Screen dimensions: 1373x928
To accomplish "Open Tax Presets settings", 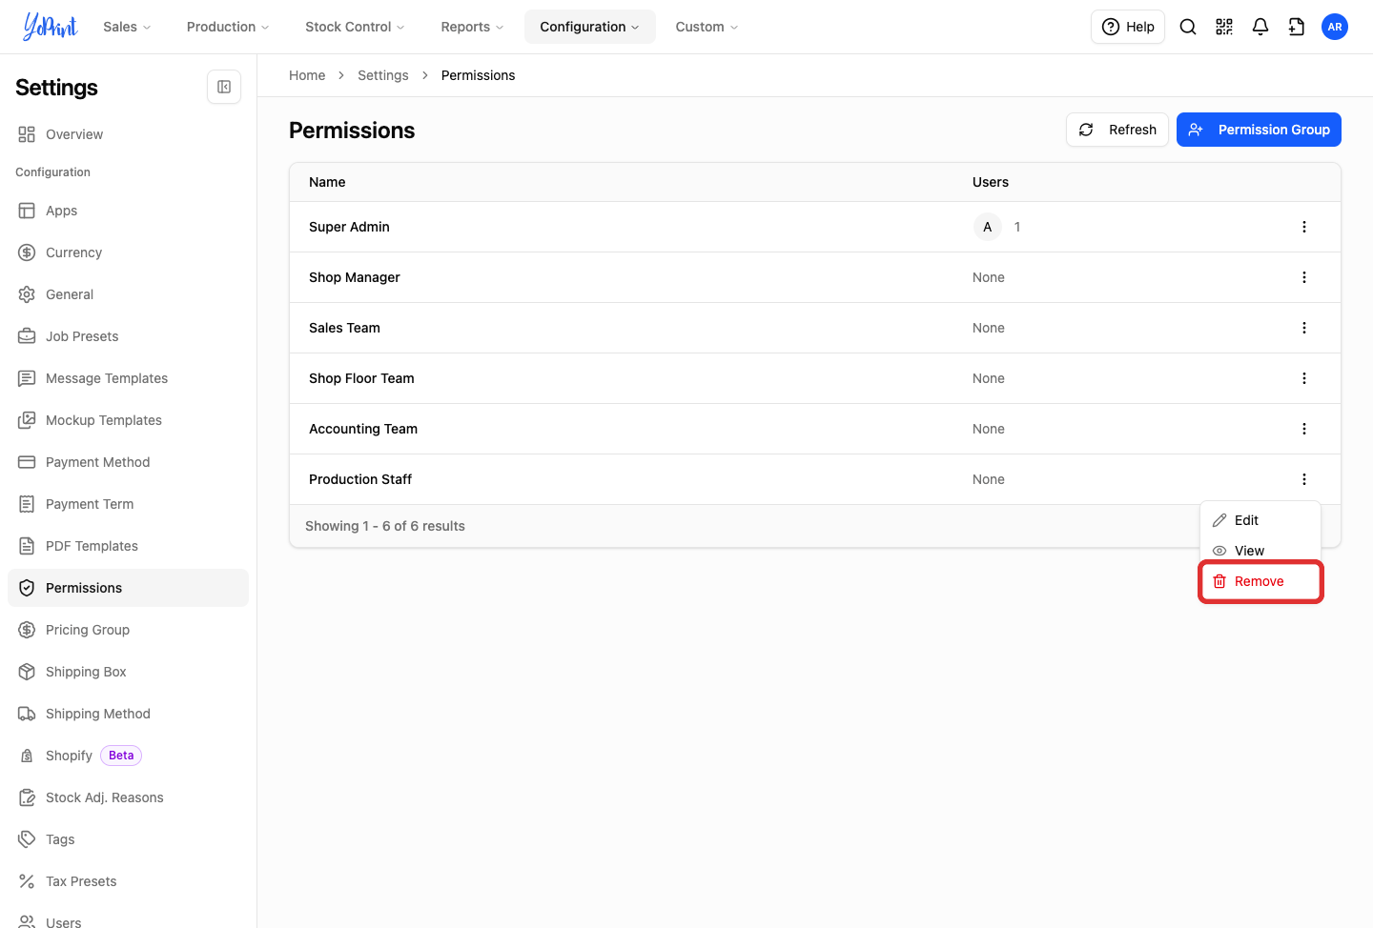I will pyautogui.click(x=128, y=881).
